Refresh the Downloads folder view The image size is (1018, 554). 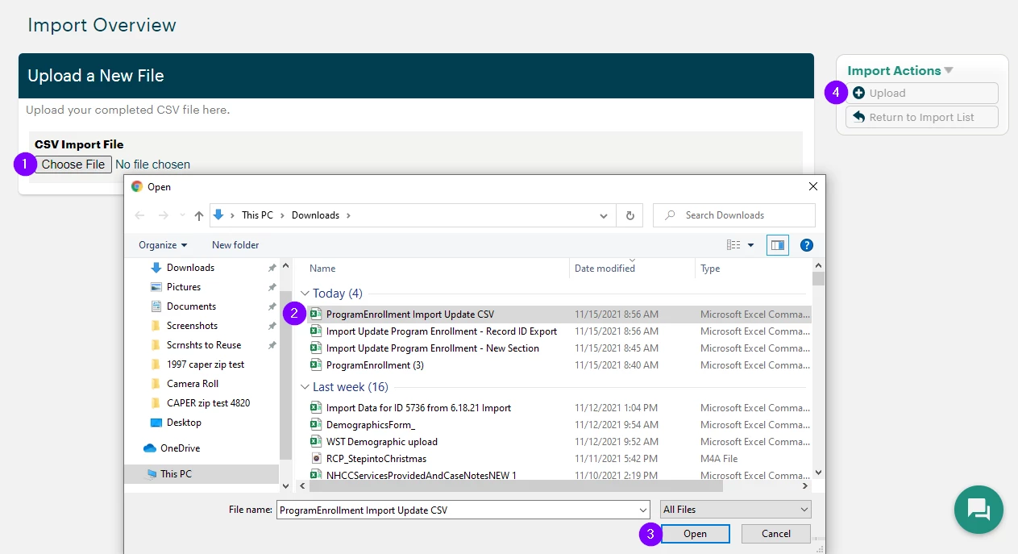tap(629, 215)
